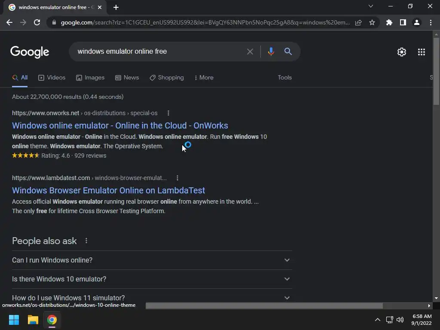Reload the current page

point(37,22)
